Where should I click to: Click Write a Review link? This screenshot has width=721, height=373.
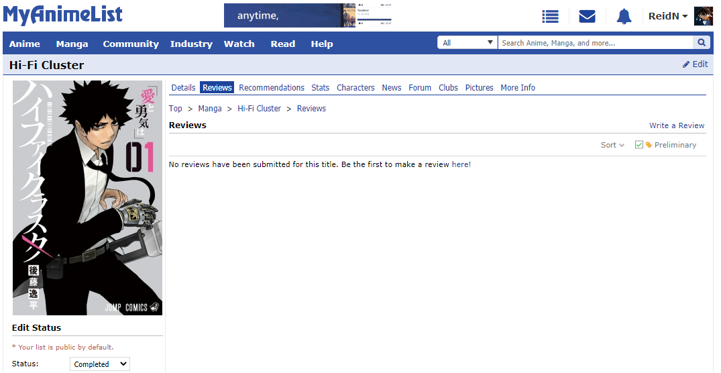(677, 125)
